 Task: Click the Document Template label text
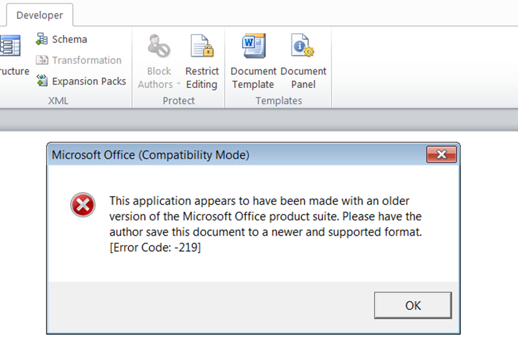[x=253, y=78]
